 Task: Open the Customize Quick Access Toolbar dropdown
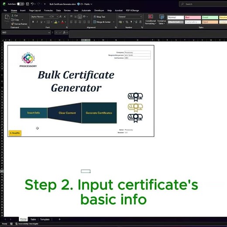click(45, 4)
